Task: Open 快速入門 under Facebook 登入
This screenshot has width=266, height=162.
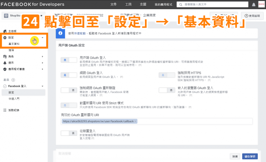Action: click(x=14, y=99)
